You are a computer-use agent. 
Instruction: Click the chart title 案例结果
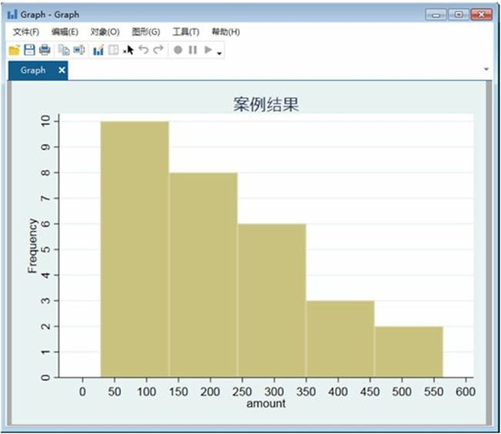266,104
